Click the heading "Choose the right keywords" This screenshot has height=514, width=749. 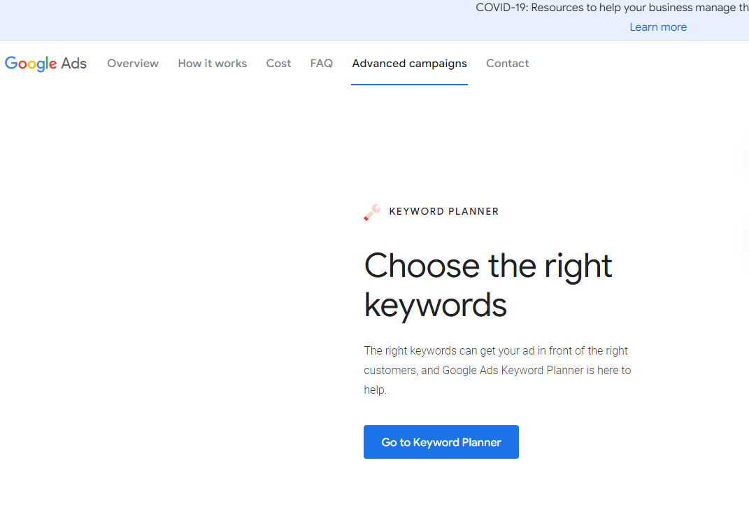[x=487, y=285]
